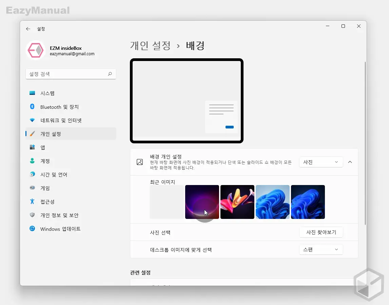
Task: Select the 시간 및 언어 clock icon
Action: coord(32,174)
